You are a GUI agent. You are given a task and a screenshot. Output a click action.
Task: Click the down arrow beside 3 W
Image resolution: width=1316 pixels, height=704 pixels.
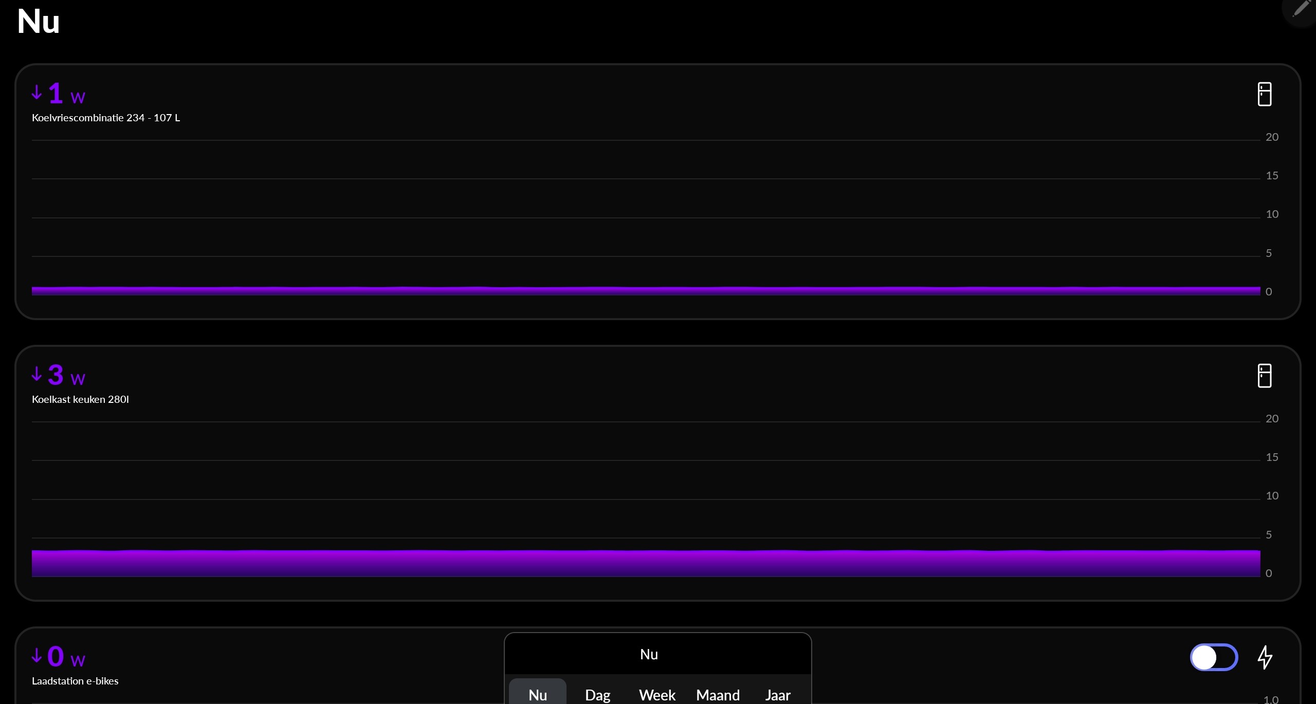(36, 374)
